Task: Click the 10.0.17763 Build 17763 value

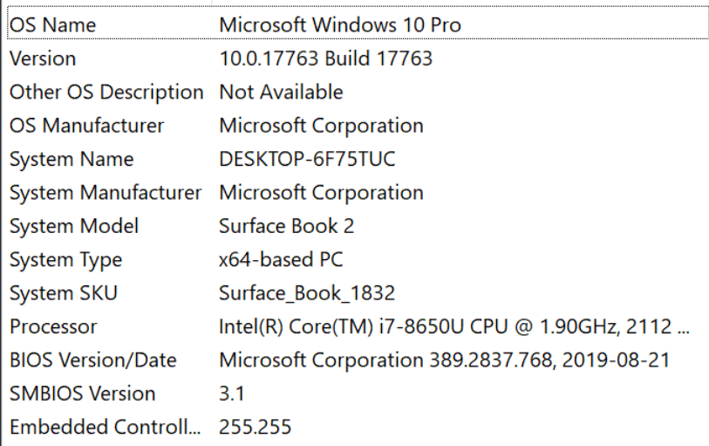Action: click(325, 58)
